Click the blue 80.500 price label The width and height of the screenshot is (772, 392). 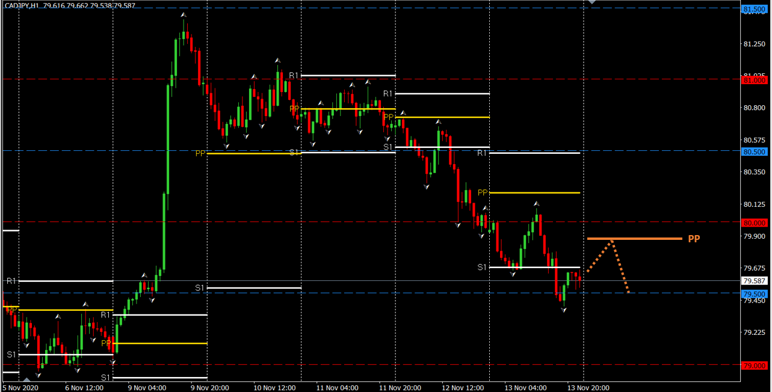click(755, 152)
